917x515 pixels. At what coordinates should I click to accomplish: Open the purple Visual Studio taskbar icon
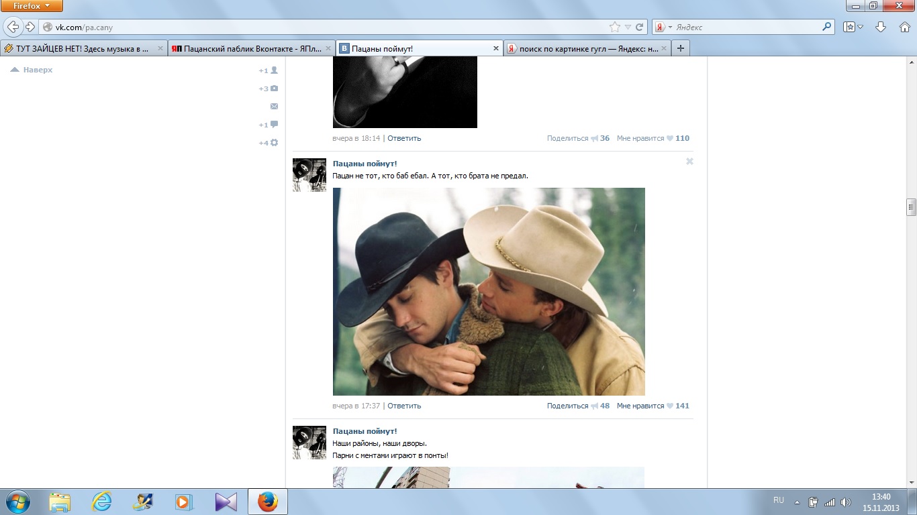click(226, 502)
